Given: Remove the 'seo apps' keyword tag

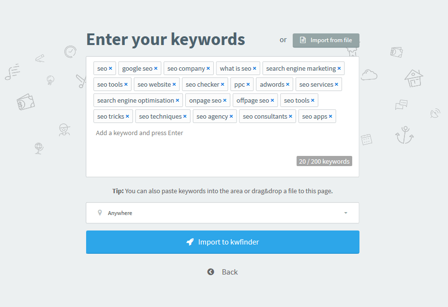Looking at the screenshot, I should click(x=330, y=117).
